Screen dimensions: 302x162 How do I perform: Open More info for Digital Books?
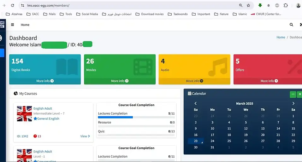pos(45,81)
